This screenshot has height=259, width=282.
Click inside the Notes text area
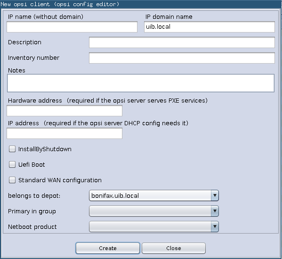141,83
